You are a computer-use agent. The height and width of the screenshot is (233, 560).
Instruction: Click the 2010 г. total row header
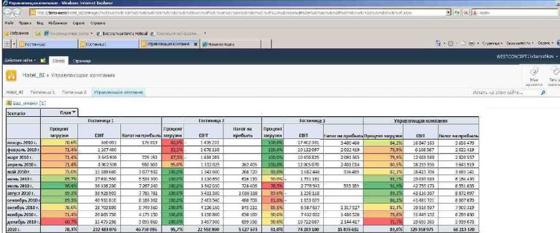coord(23,229)
